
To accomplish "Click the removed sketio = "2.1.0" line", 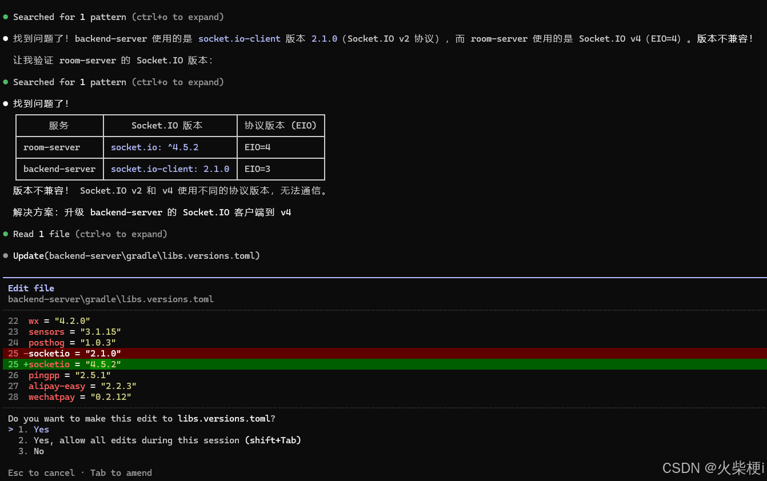I will tap(383, 354).
